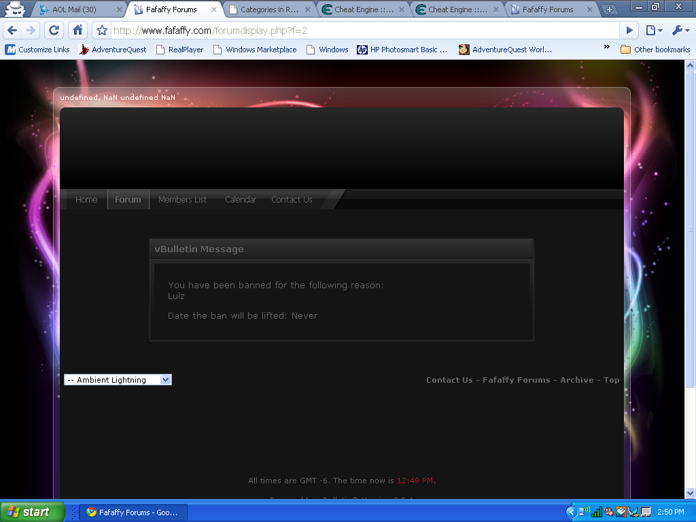
Task: Click the Contact Us footer link
Action: pos(449,380)
